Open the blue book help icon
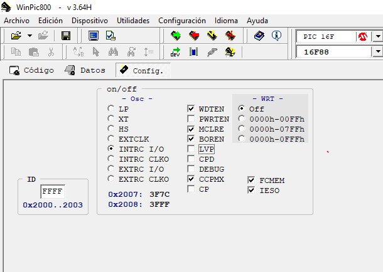The image size is (383, 272). (259, 36)
